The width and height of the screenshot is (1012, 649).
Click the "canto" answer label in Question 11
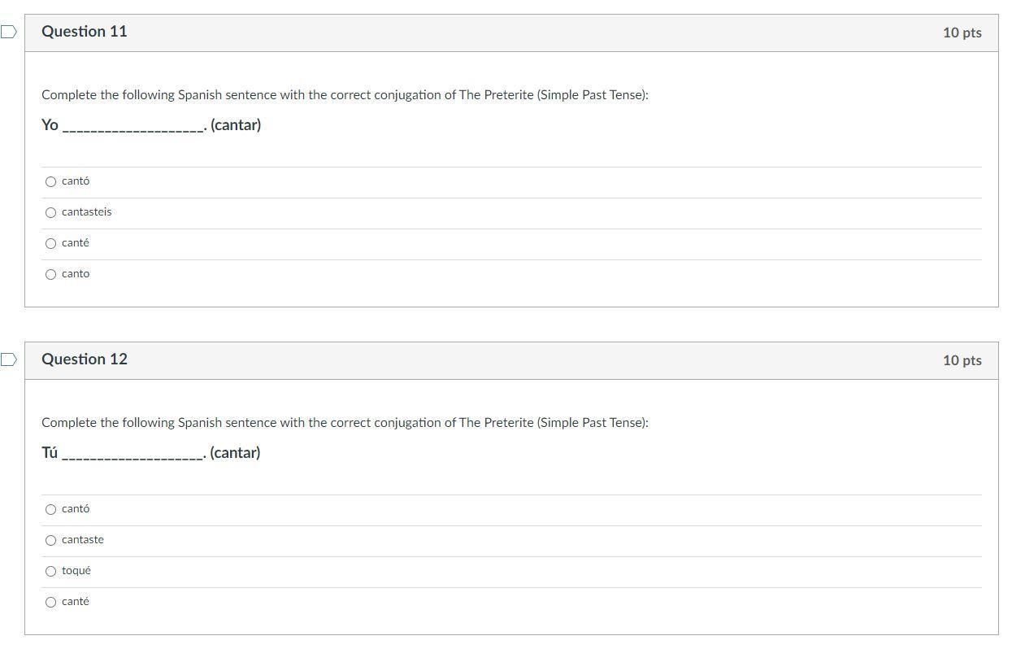coord(76,274)
